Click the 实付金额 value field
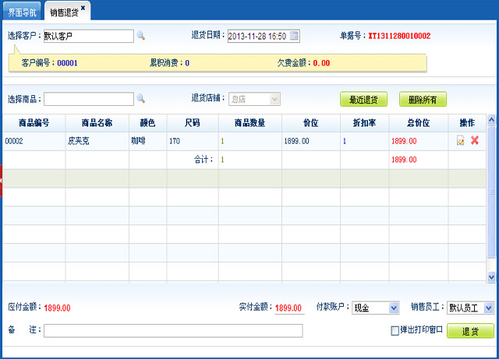The width and height of the screenshot is (499, 359). click(x=289, y=308)
